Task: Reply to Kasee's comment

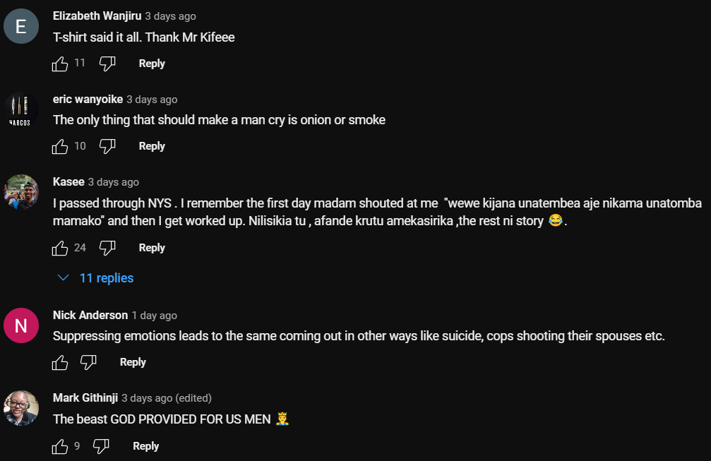Action: (x=152, y=248)
